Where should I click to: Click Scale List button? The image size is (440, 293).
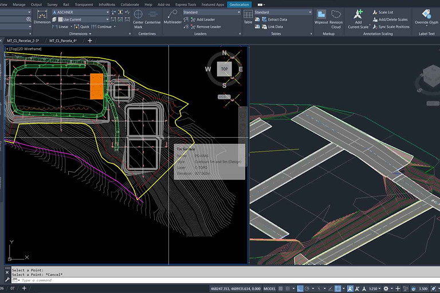(383, 13)
